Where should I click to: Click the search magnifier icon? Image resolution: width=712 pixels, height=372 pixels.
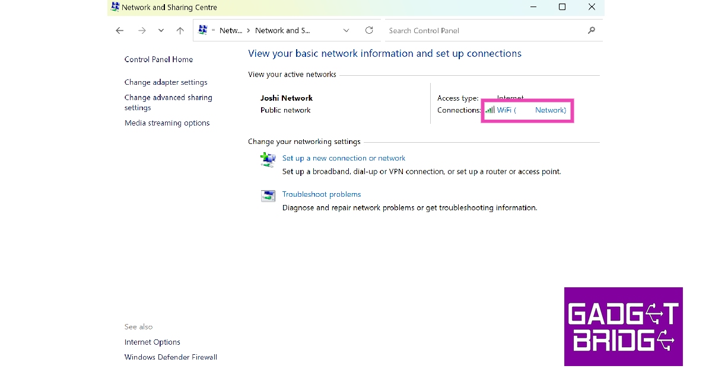591,30
